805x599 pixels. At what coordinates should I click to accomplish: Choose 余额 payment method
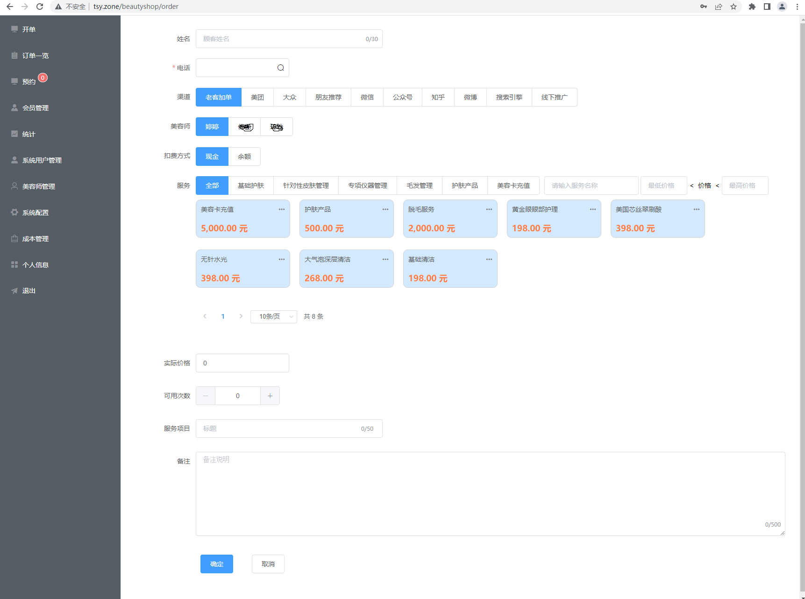click(x=244, y=157)
